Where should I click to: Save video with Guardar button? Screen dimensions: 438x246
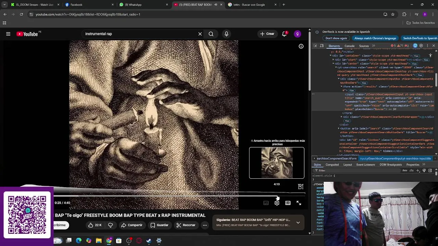pyautogui.click(x=159, y=225)
